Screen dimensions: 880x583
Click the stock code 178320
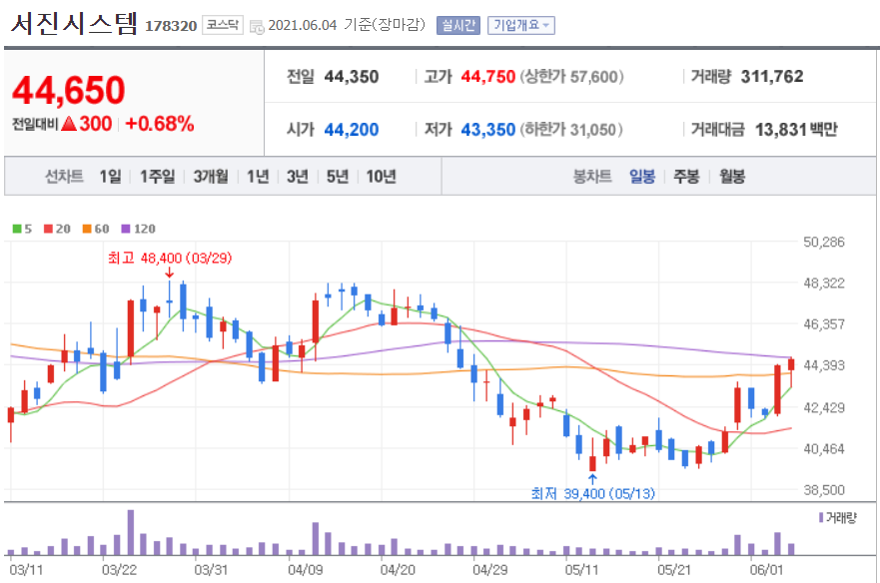point(171,26)
